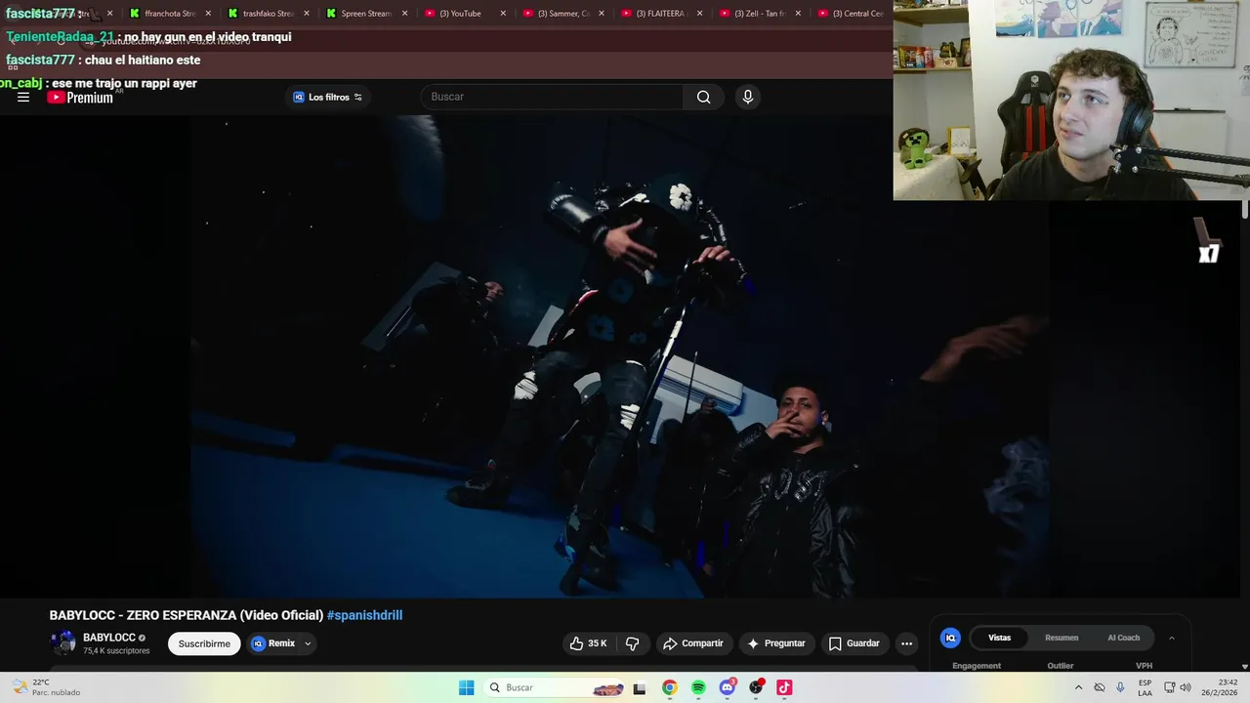The width and height of the screenshot is (1250, 703).
Task: Close the ffranchota Stream tab
Action: (x=208, y=14)
